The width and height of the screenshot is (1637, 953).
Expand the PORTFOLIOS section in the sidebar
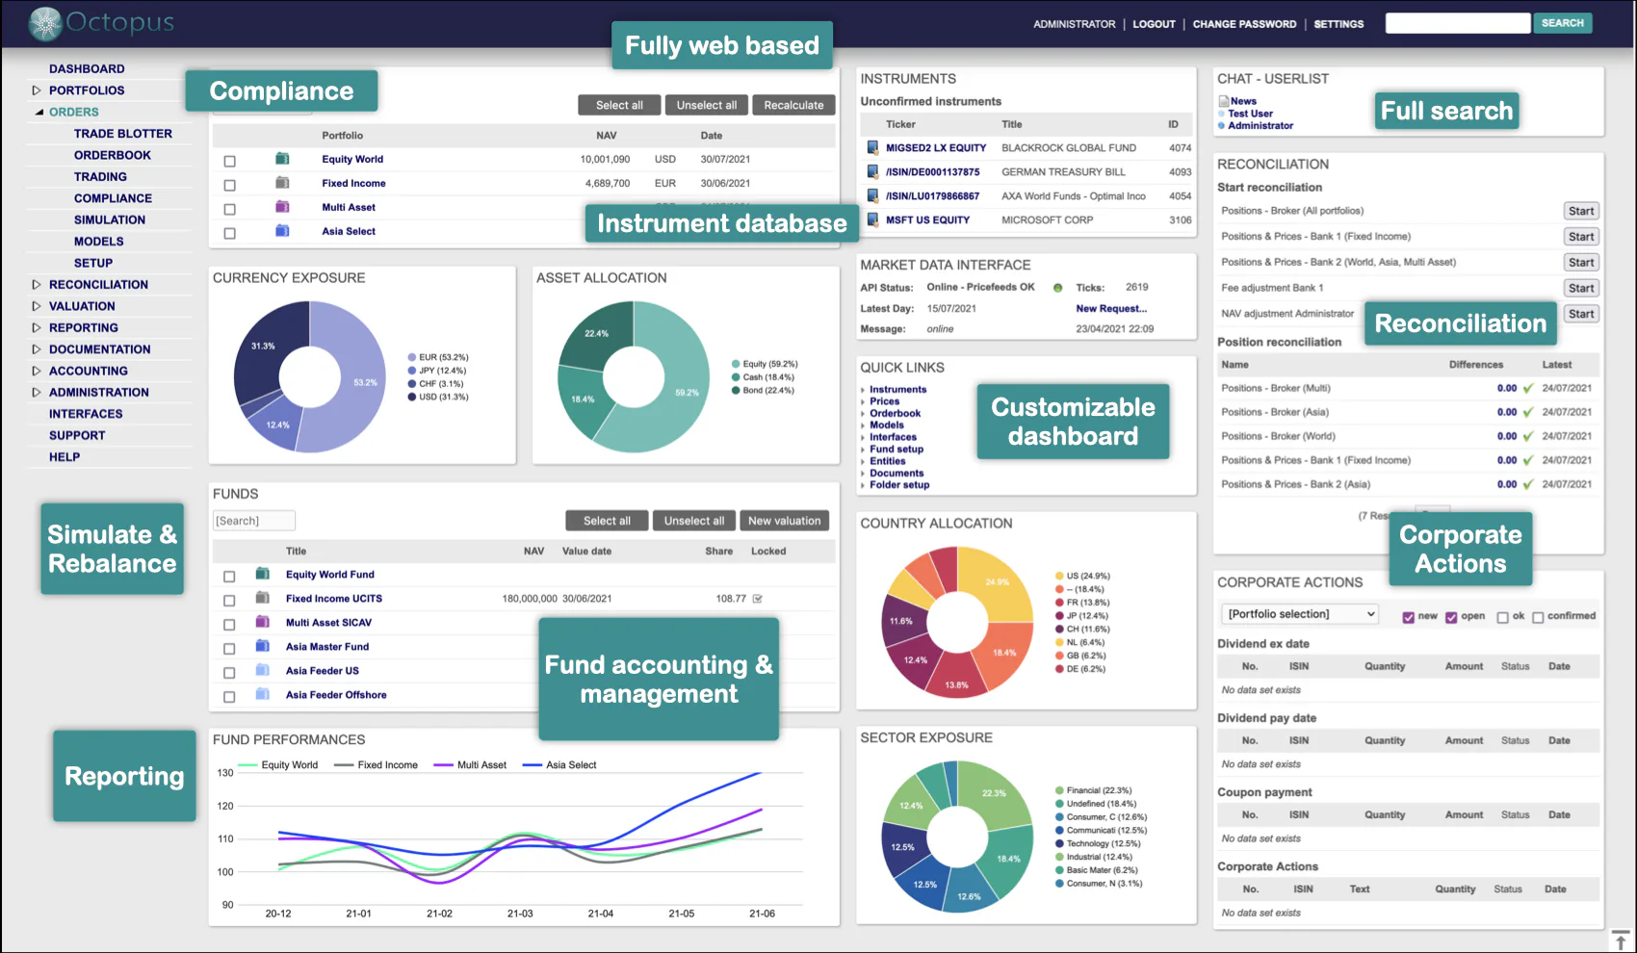point(36,90)
